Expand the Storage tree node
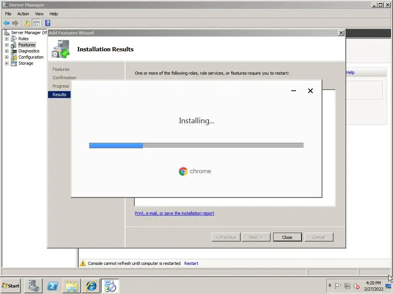393x294 pixels. (x=7, y=63)
